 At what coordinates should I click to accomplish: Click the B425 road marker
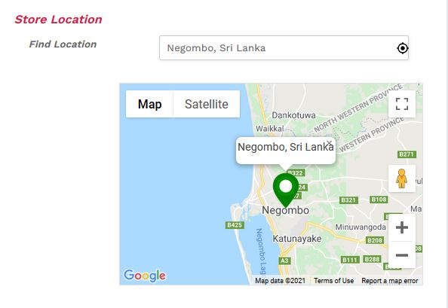235,225
